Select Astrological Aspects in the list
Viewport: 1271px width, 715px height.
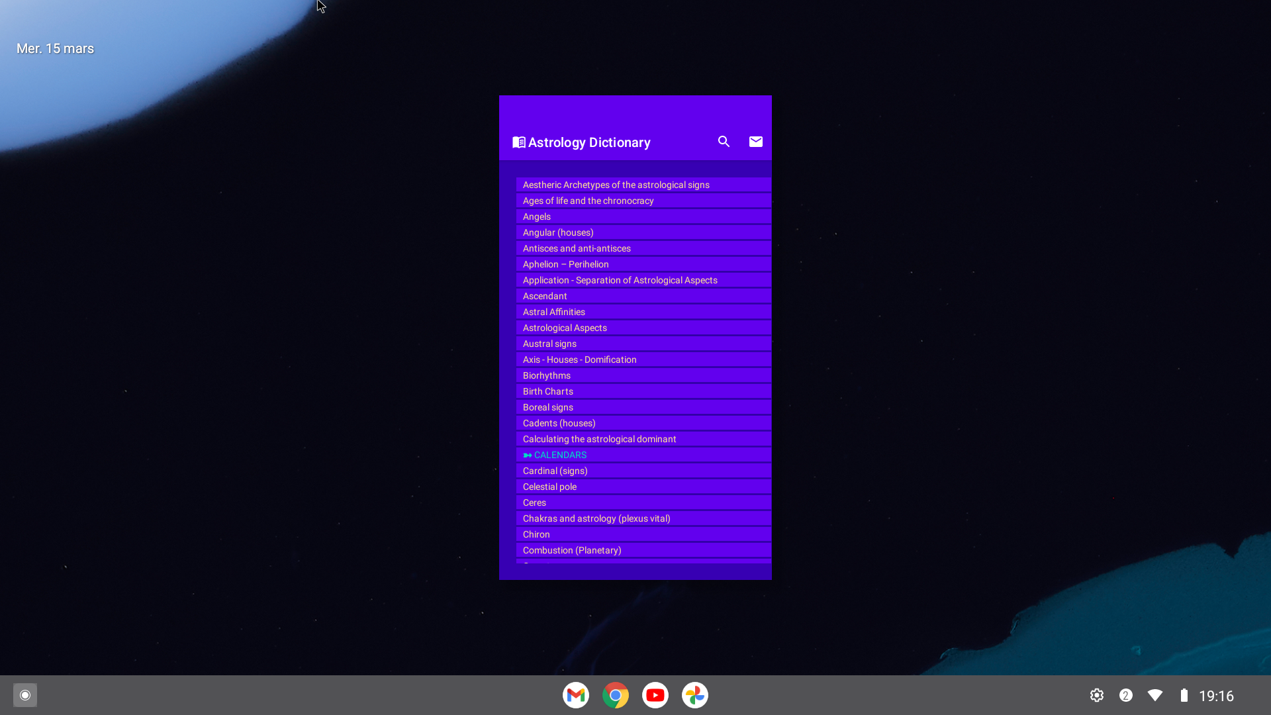coord(643,328)
